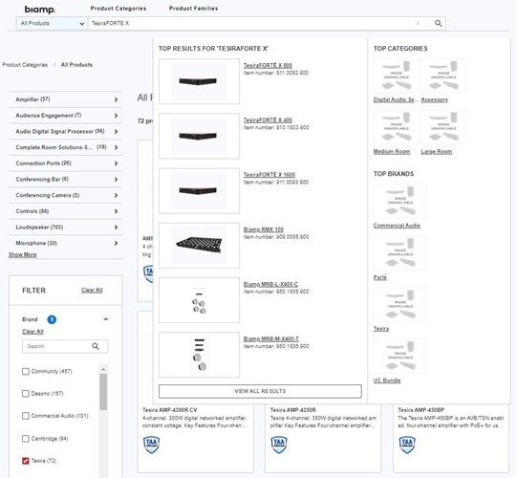Open the TesiraFORTÉ X 400 product thumbnail
Screen dimensions: 516x478
pos(199,136)
